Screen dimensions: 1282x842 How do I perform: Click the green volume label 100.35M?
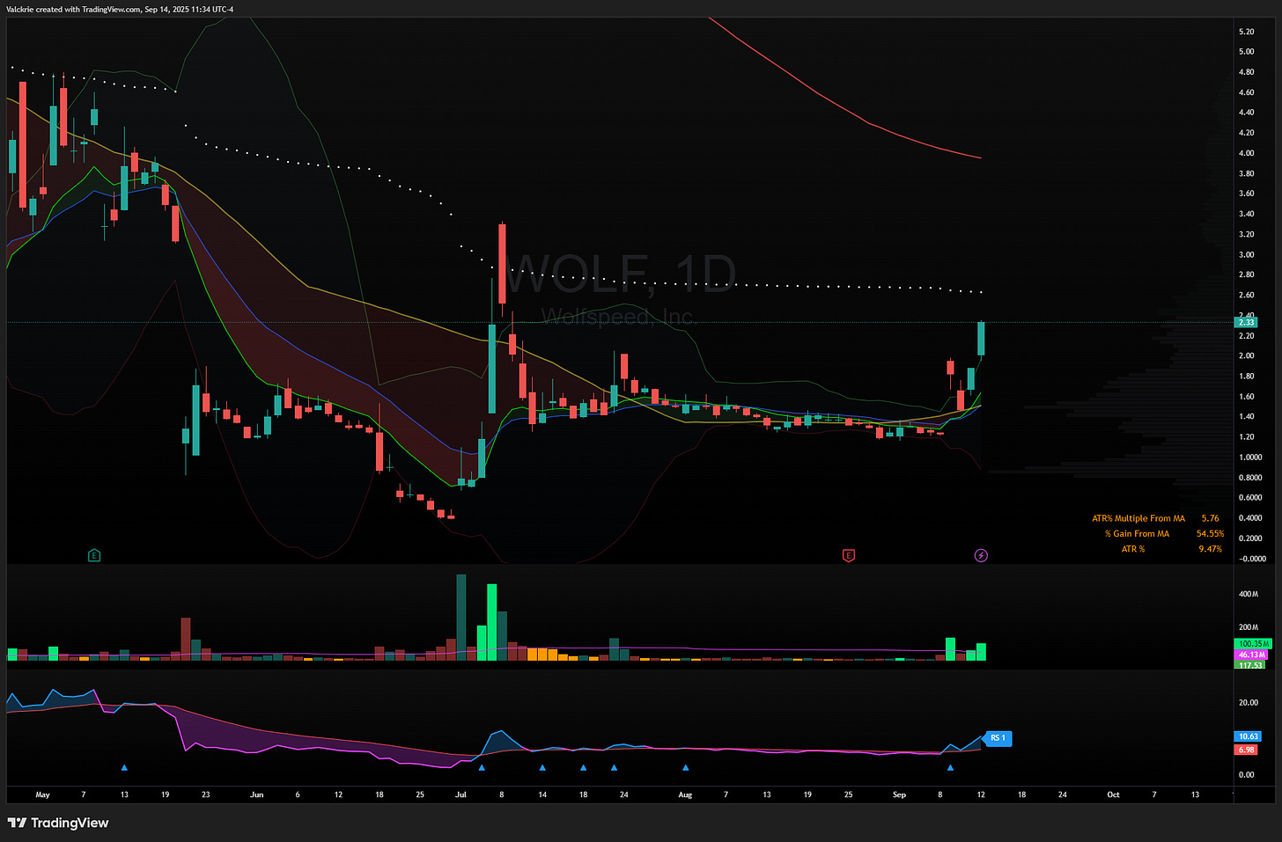(1254, 644)
